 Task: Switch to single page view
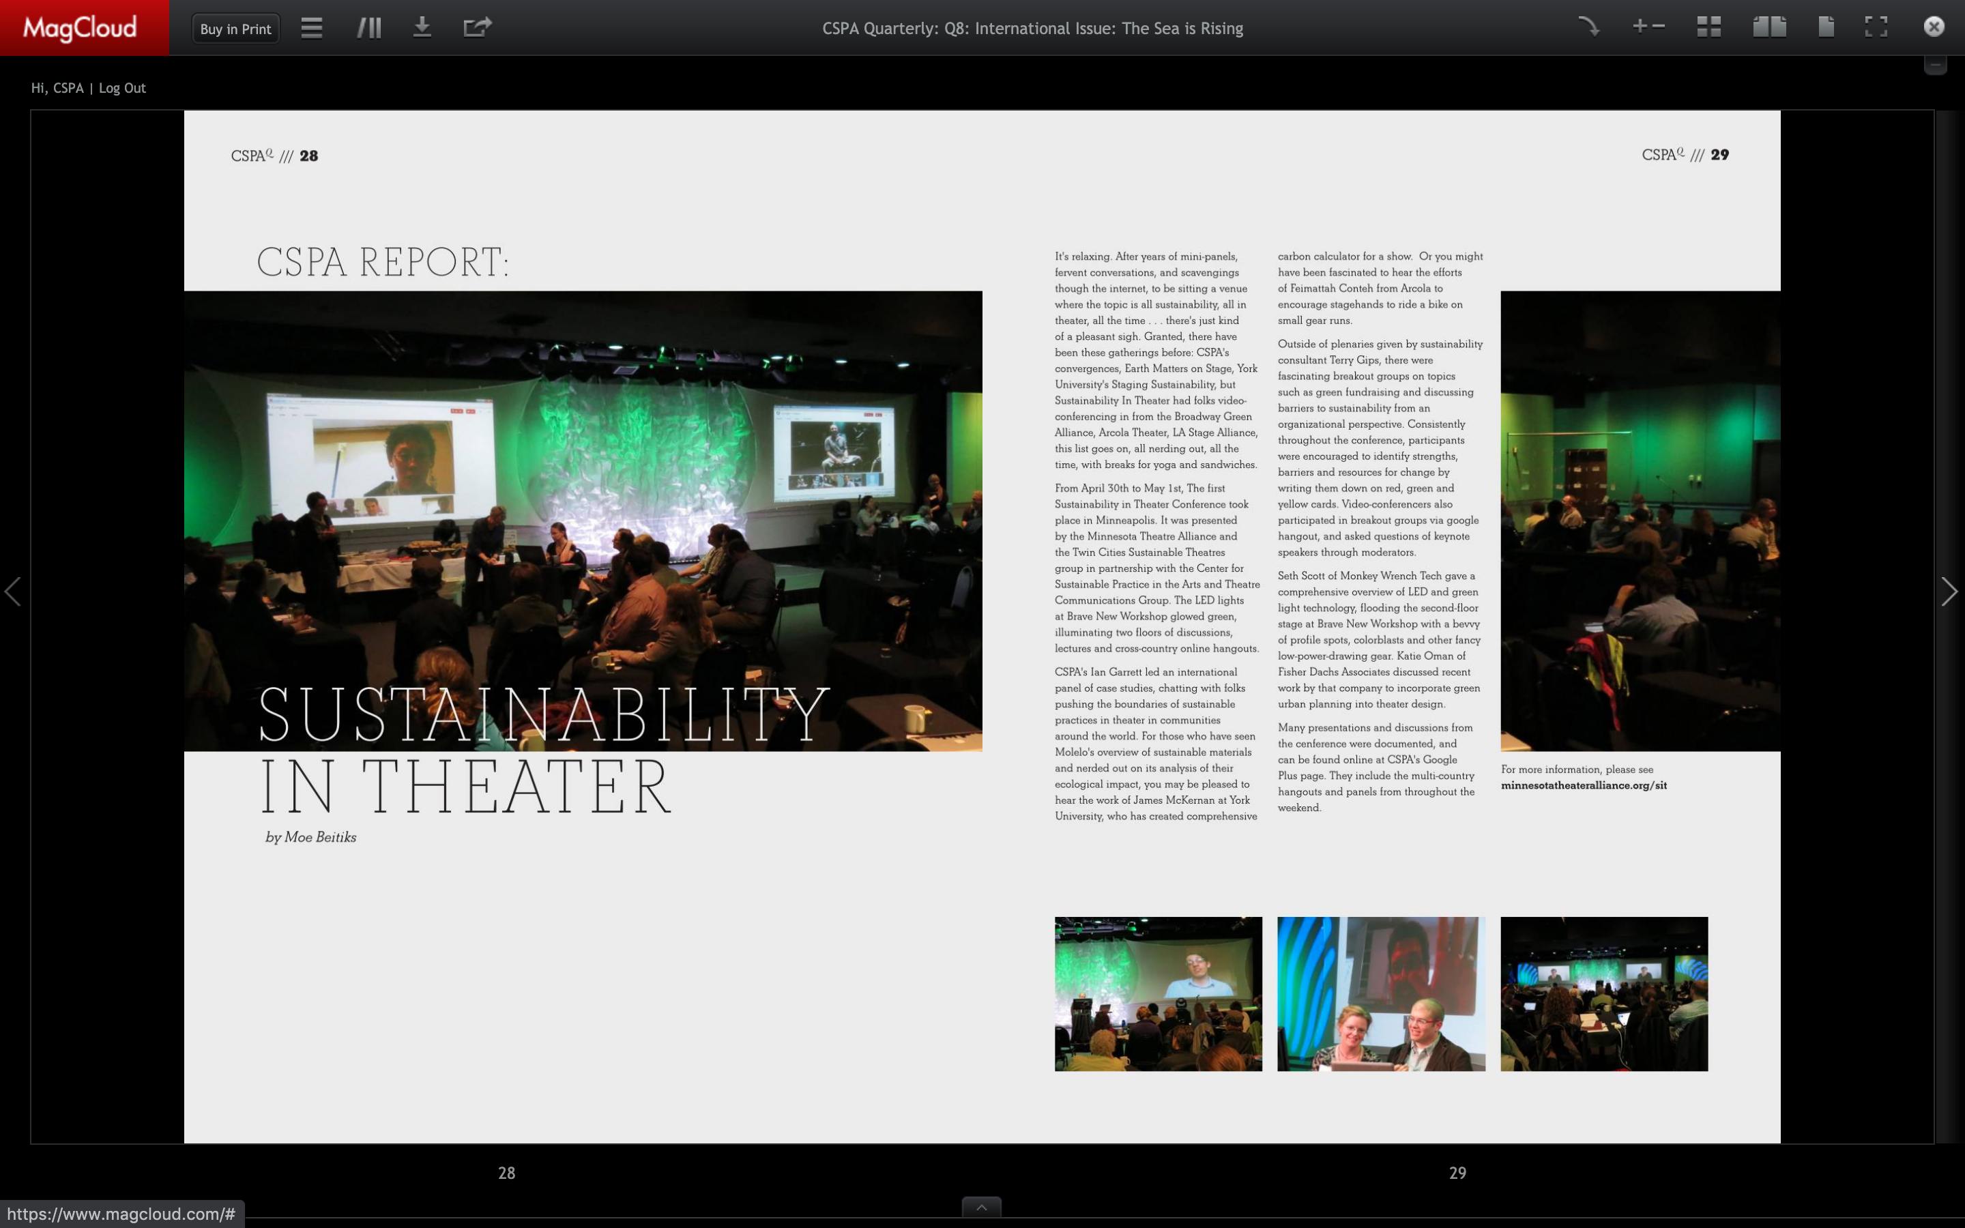[1825, 27]
